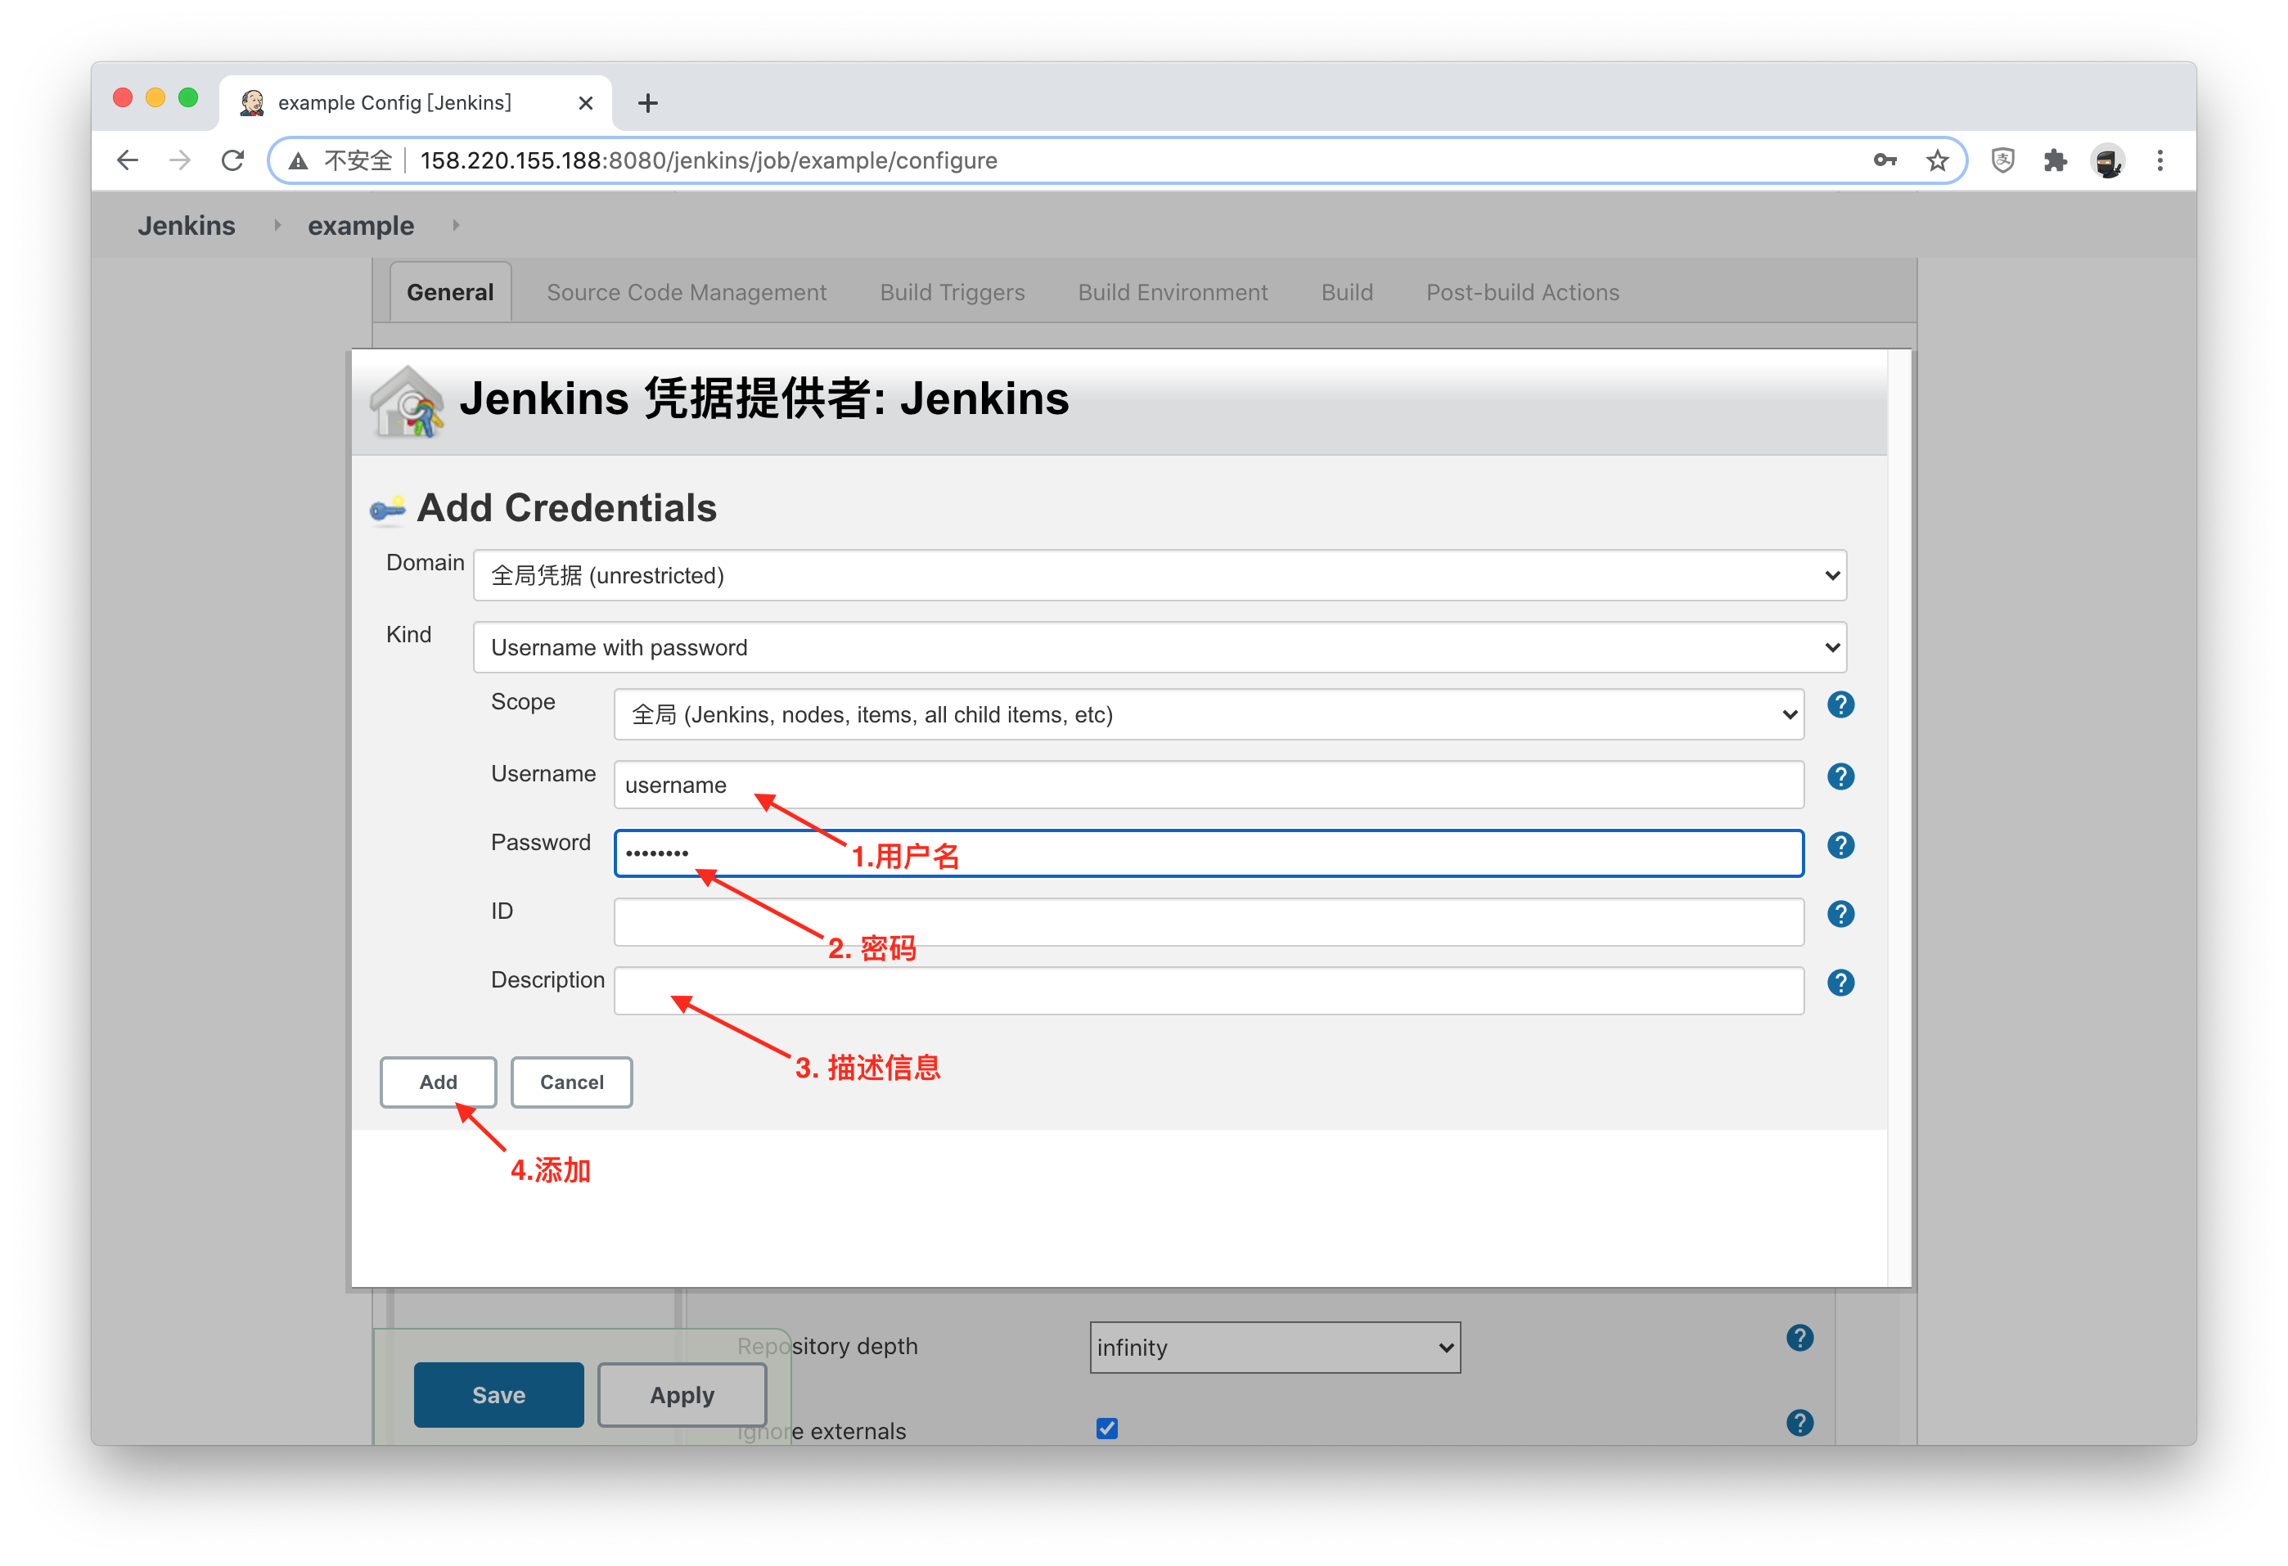Open the Repository depth infinity dropdown
The width and height of the screenshot is (2288, 1566).
coord(1274,1348)
